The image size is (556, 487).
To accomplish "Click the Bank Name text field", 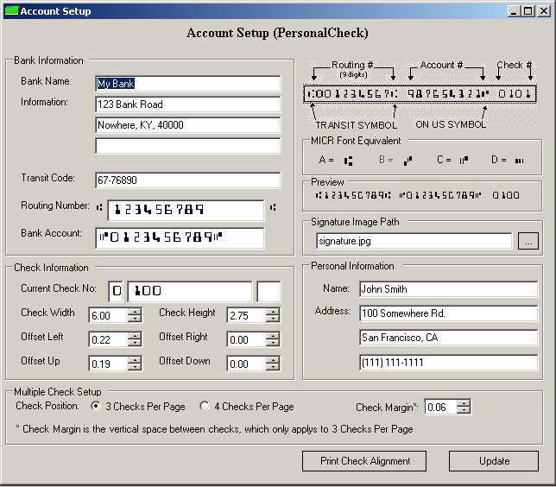I will (x=188, y=84).
